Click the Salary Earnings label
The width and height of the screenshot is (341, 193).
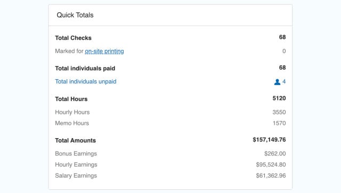tap(76, 175)
